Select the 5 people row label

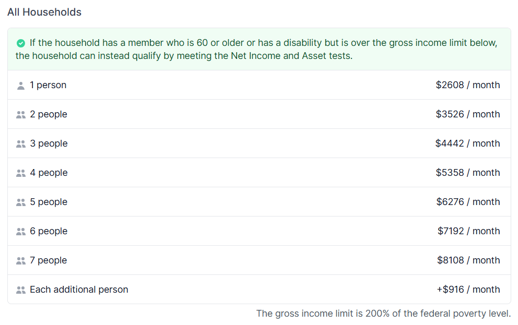49,202
